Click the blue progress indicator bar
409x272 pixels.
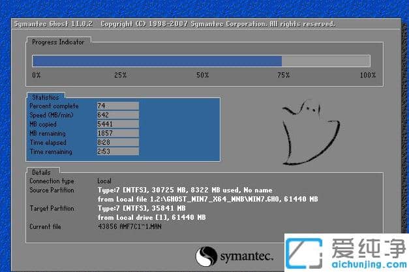pos(157,61)
